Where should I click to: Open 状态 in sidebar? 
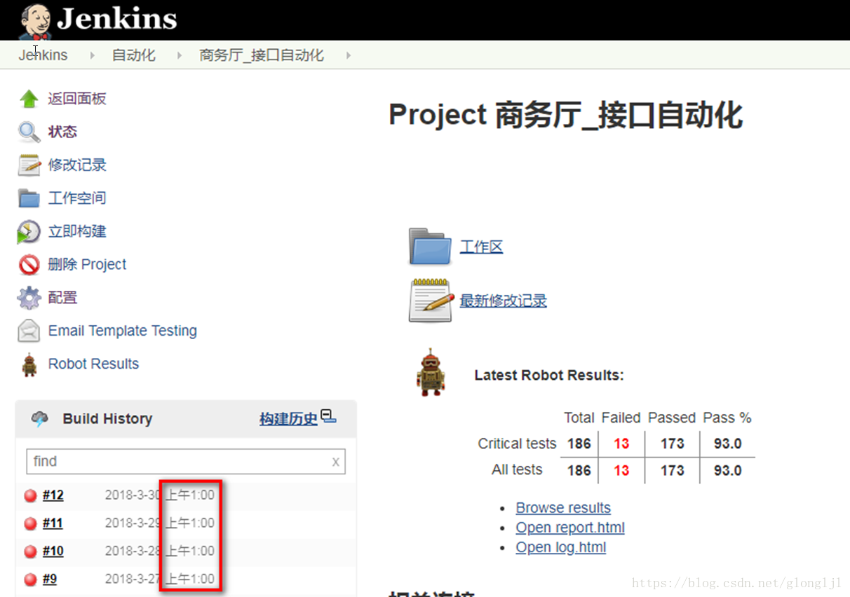click(x=62, y=132)
